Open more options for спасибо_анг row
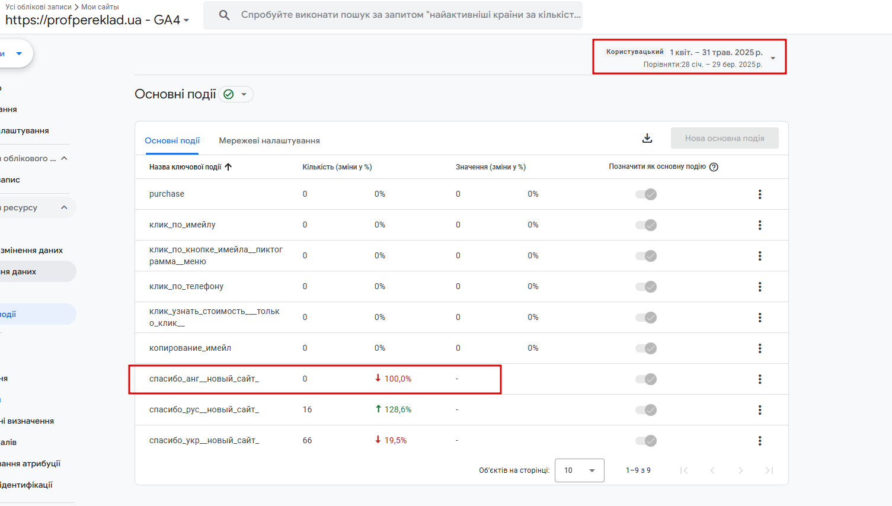The image size is (892, 506). (x=760, y=379)
